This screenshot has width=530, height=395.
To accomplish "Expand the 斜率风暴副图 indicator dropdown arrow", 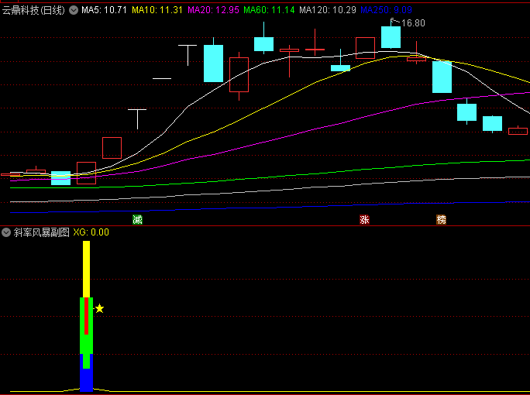I will tap(6, 232).
